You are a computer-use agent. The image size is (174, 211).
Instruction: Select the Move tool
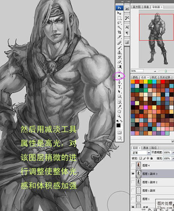pos(119,13)
